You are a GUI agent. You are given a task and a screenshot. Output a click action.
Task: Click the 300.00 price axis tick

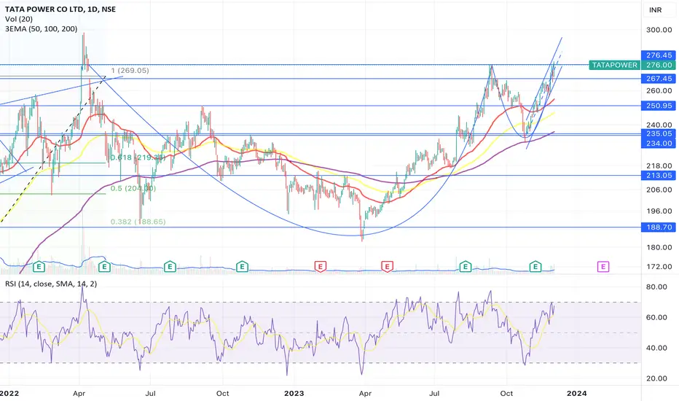click(x=659, y=30)
